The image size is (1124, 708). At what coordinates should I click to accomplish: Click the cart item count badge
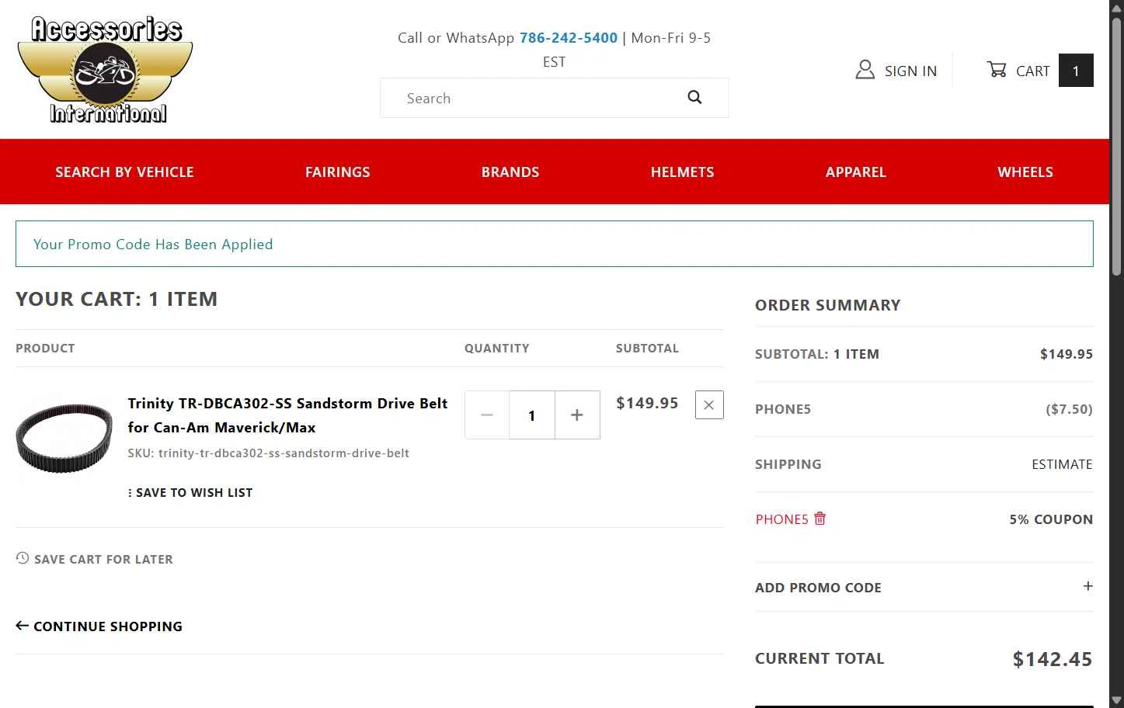coord(1076,71)
